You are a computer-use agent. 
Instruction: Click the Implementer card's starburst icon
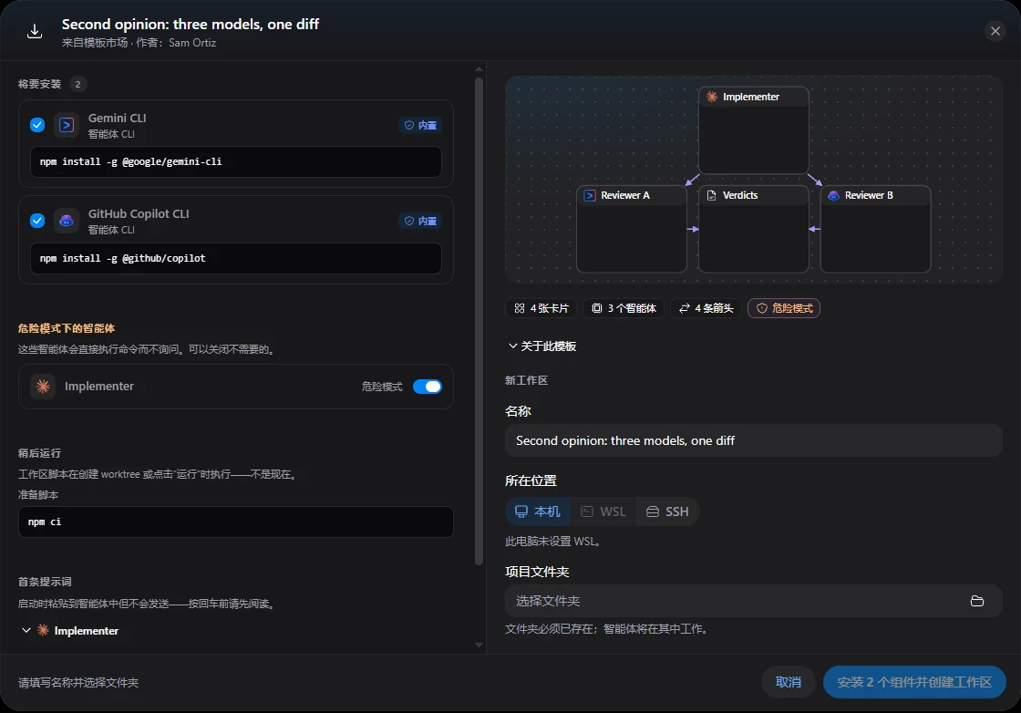(712, 97)
